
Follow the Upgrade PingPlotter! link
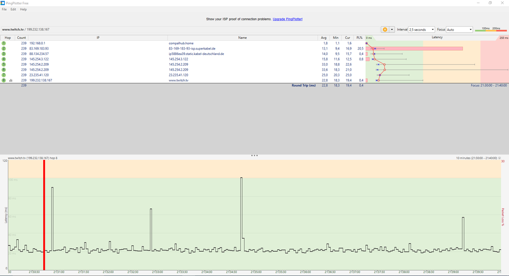(x=287, y=19)
